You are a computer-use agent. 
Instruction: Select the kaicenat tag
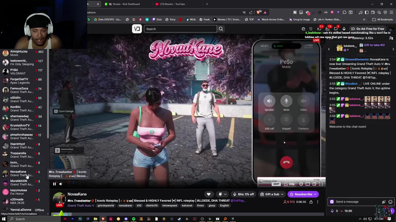point(187,206)
